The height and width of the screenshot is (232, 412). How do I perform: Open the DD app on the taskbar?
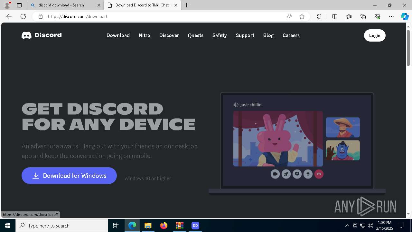click(x=195, y=226)
